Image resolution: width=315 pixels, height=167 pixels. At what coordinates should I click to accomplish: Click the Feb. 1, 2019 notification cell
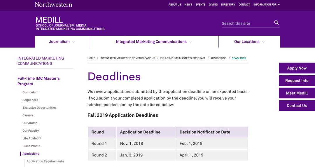[212, 143]
